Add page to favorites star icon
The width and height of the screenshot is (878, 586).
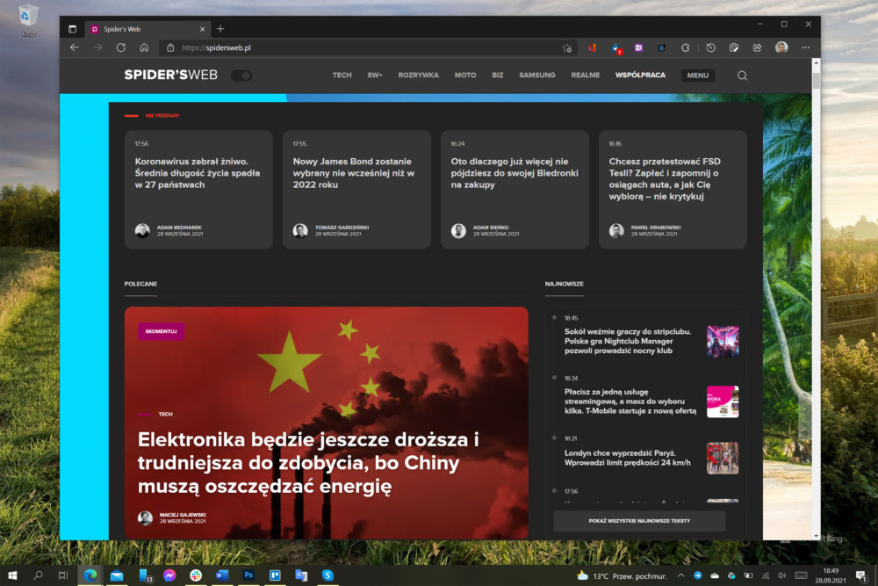coord(566,48)
